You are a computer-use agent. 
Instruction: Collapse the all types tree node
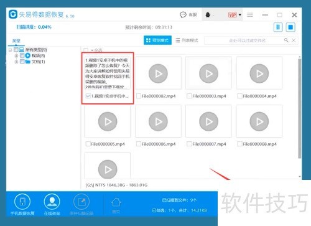coord(10,50)
